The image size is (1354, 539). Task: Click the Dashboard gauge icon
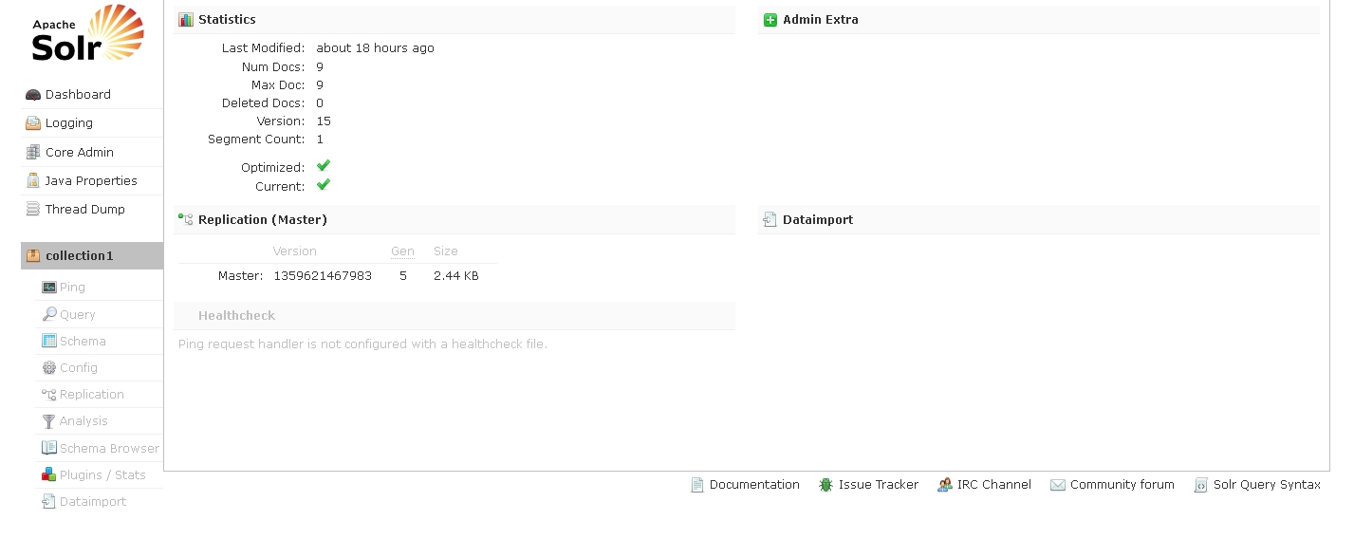[33, 95]
